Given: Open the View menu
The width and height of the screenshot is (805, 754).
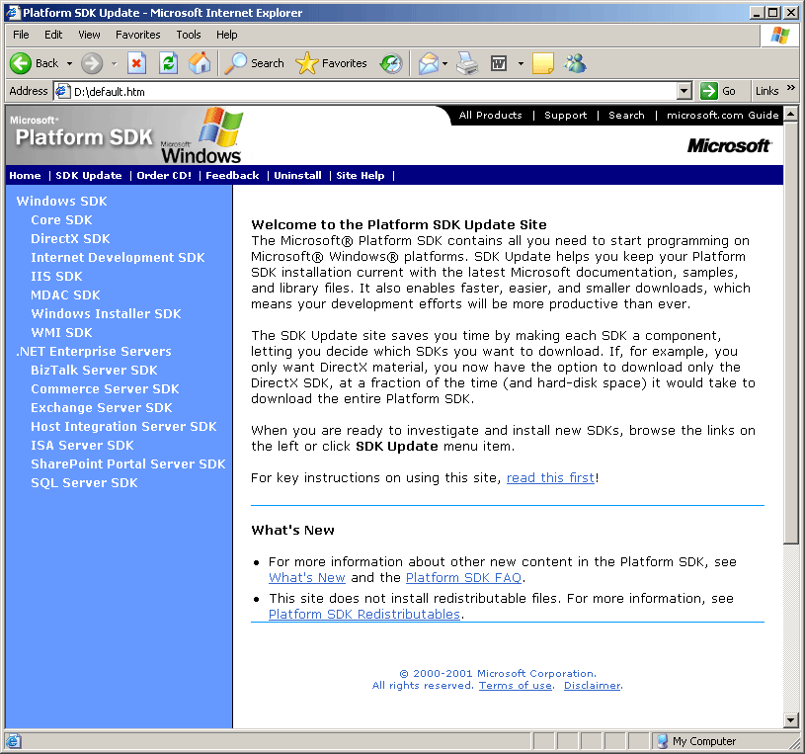Looking at the screenshot, I should tap(89, 35).
